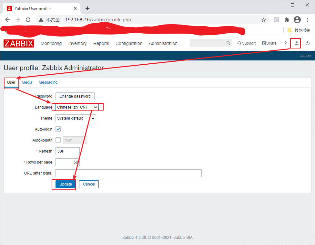Open the user profile icon

(296, 43)
